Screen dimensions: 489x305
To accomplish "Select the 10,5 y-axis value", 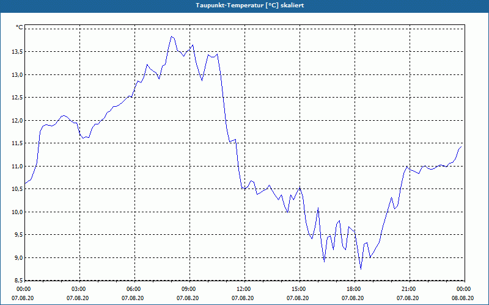I will tap(17, 189).
